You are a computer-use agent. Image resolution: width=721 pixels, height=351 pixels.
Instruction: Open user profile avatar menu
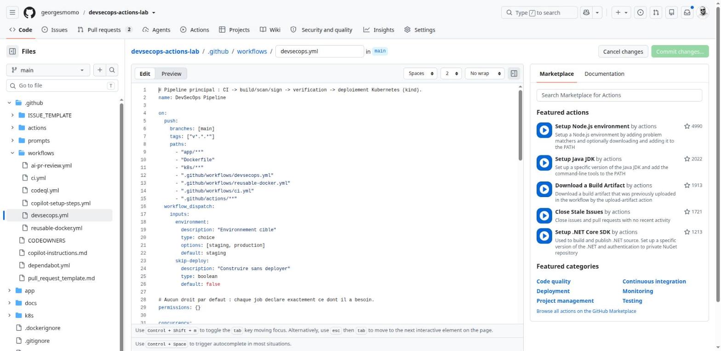pyautogui.click(x=703, y=12)
